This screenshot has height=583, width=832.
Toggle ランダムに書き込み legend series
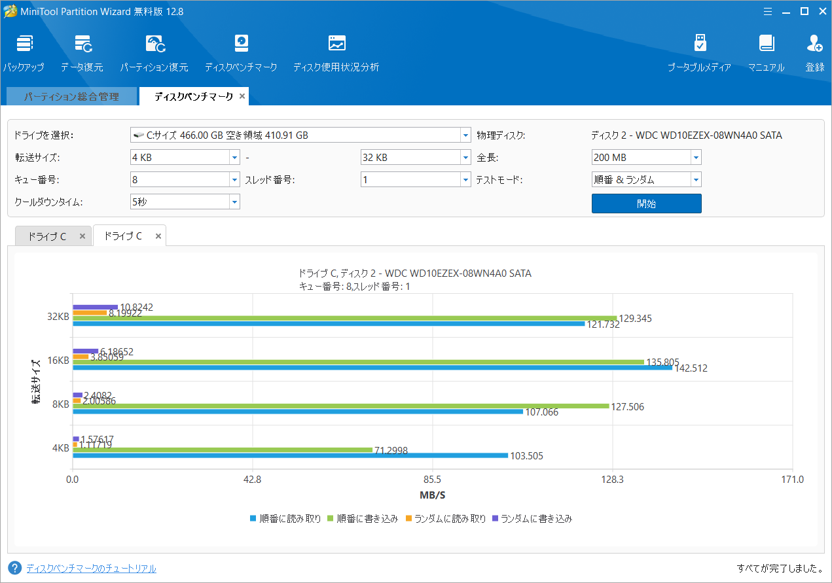pos(532,518)
